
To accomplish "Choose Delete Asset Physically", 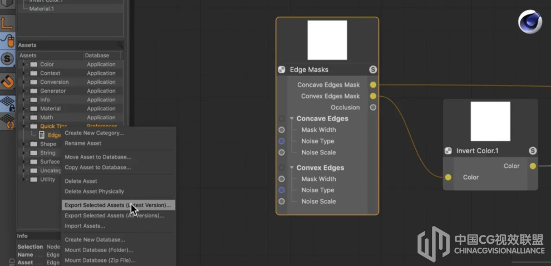I will (119, 192).
